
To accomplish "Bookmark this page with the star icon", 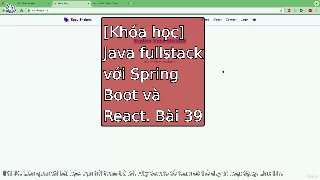I will 281,11.
